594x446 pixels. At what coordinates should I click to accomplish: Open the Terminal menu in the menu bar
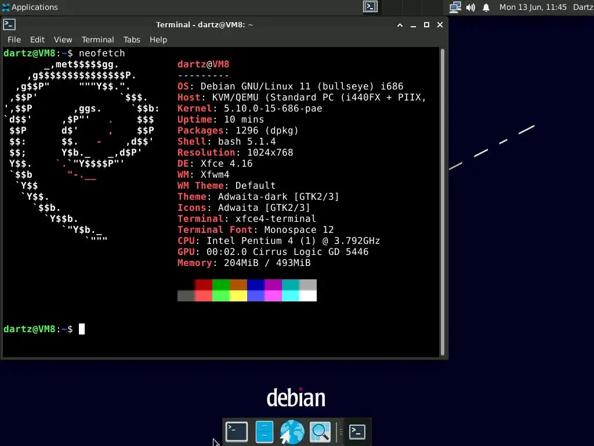(97, 40)
